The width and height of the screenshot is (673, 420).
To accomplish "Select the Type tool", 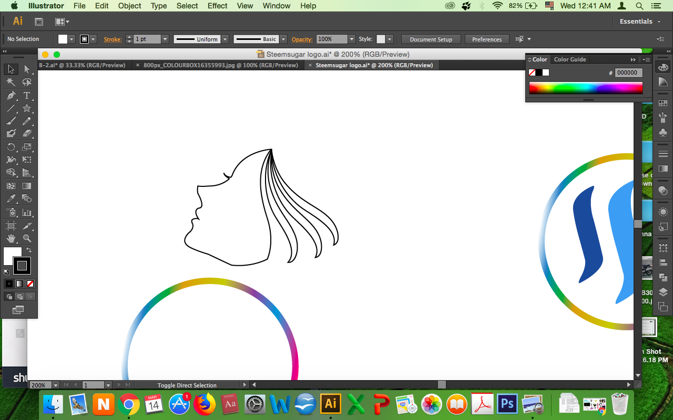I will coord(27,96).
